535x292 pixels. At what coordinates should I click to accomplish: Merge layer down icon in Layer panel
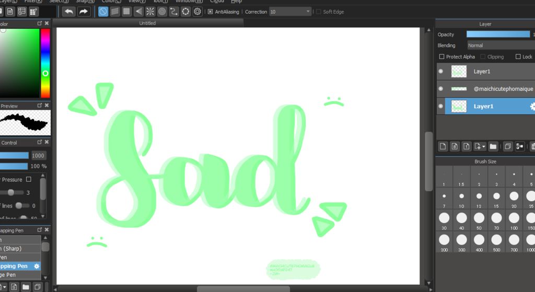520,146
